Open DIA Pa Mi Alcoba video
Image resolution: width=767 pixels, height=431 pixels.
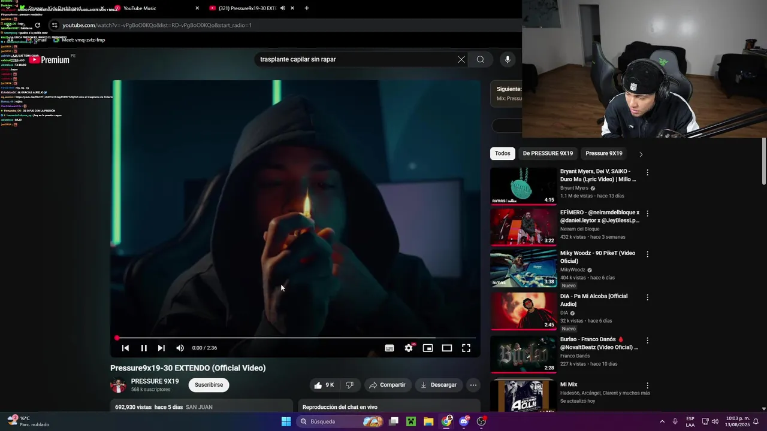click(524, 311)
